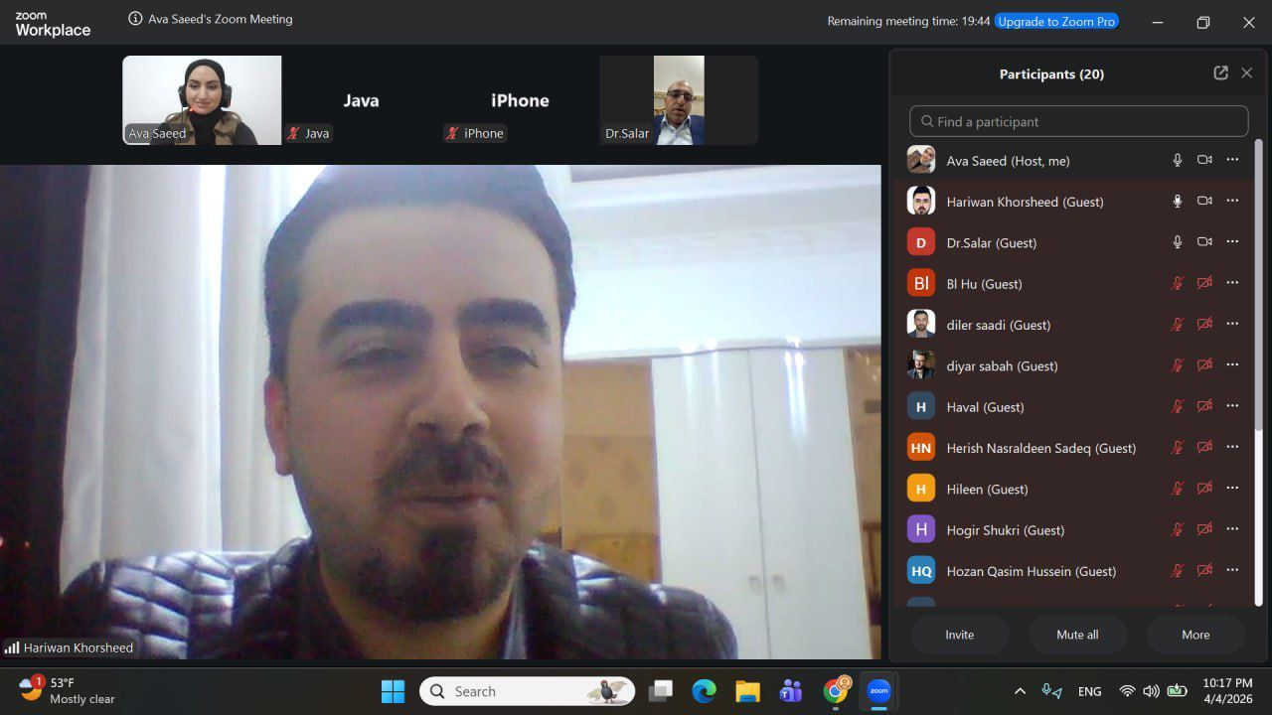Pop out the Participants panel
Viewport: 1272px width, 715px height.
(x=1220, y=73)
